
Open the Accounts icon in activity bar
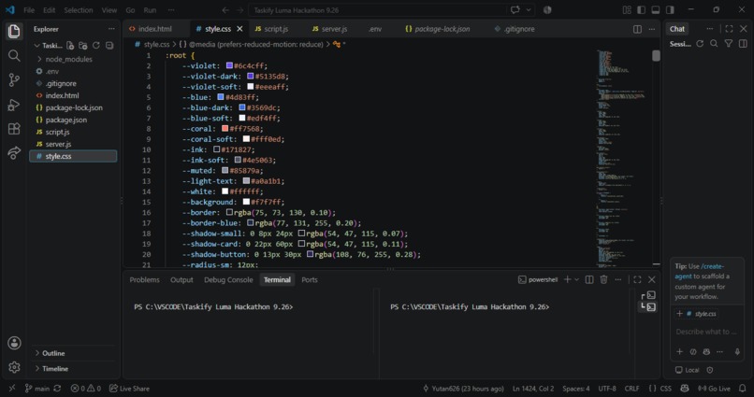(x=14, y=343)
